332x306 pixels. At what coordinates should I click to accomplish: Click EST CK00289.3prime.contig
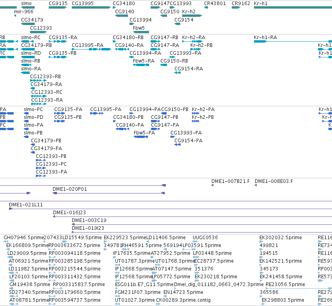point(183,300)
